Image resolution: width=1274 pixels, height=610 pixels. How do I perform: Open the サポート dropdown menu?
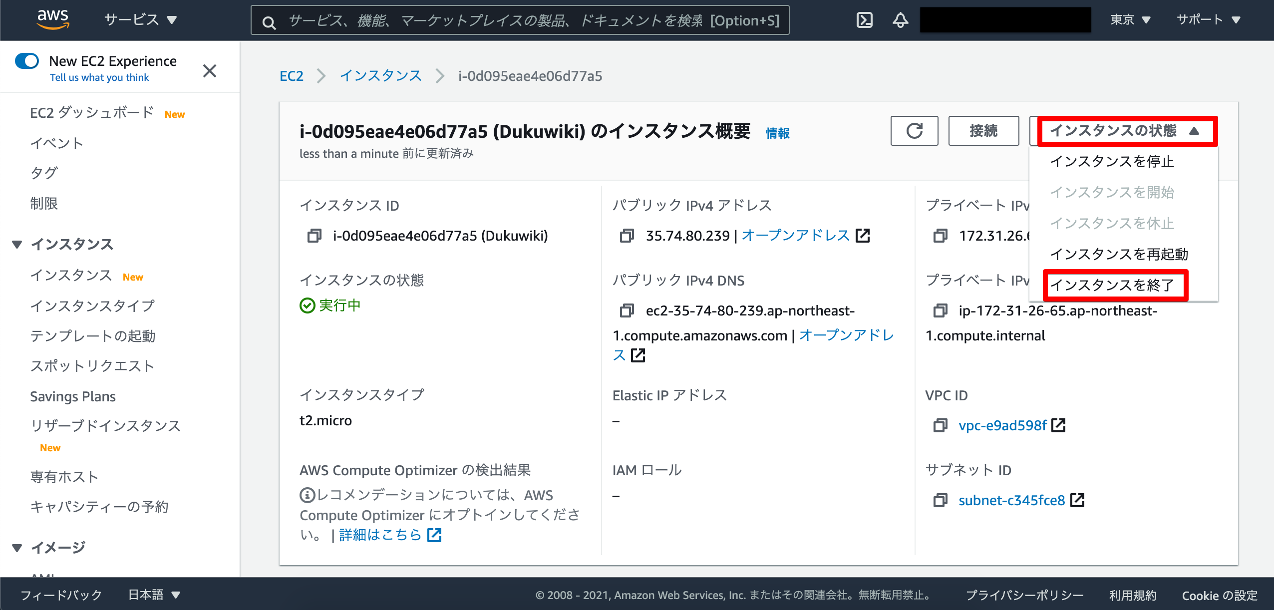1208,20
